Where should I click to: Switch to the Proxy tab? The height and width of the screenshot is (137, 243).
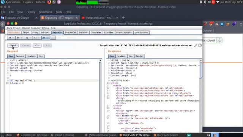click(35, 32)
